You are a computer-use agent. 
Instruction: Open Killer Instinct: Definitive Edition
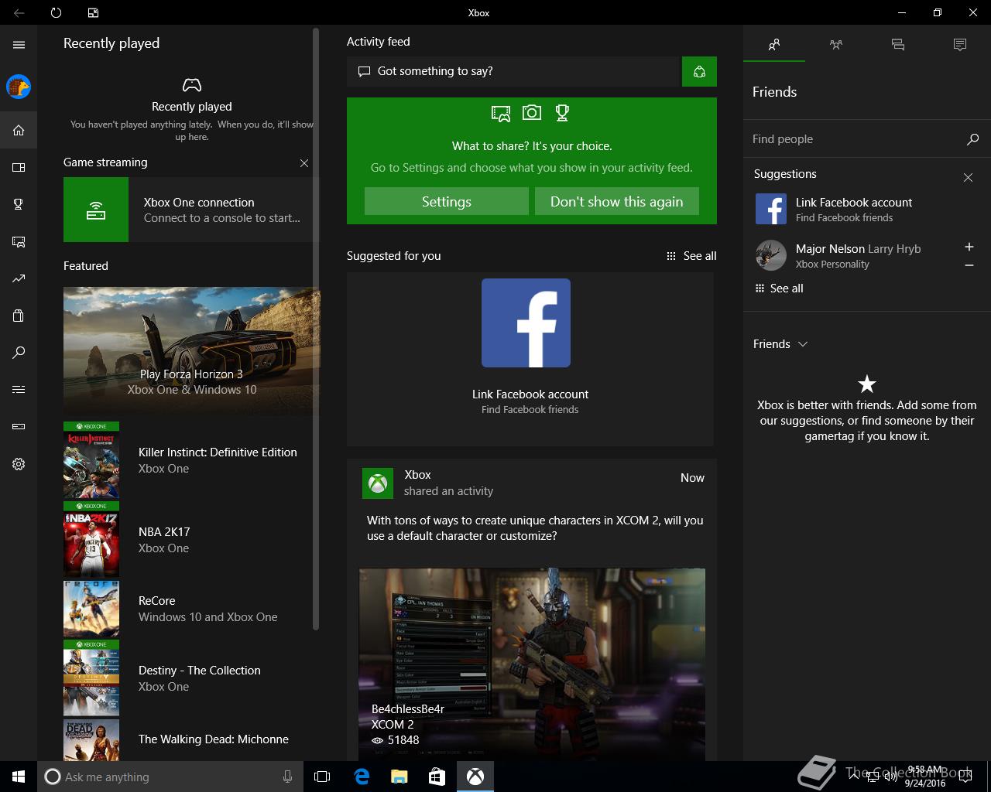coord(191,461)
